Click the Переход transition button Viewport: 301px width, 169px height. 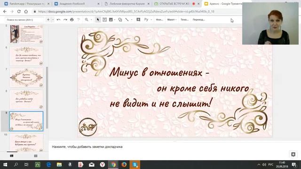(198, 20)
